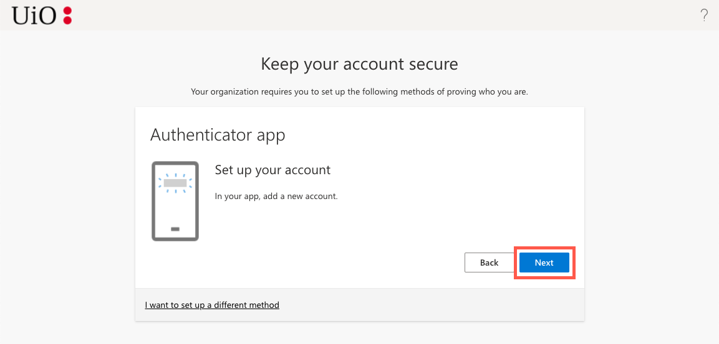Click the 'Your organization requires you' sentence

click(359, 91)
